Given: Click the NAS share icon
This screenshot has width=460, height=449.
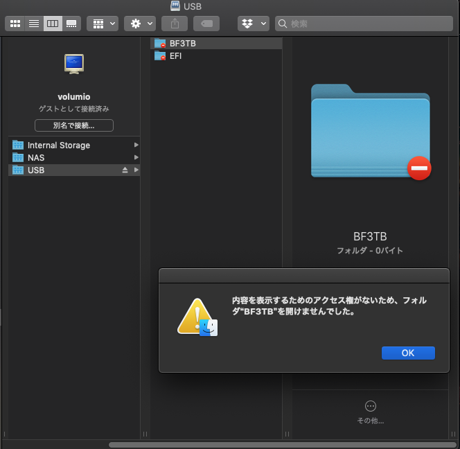Looking at the screenshot, I should [18, 157].
